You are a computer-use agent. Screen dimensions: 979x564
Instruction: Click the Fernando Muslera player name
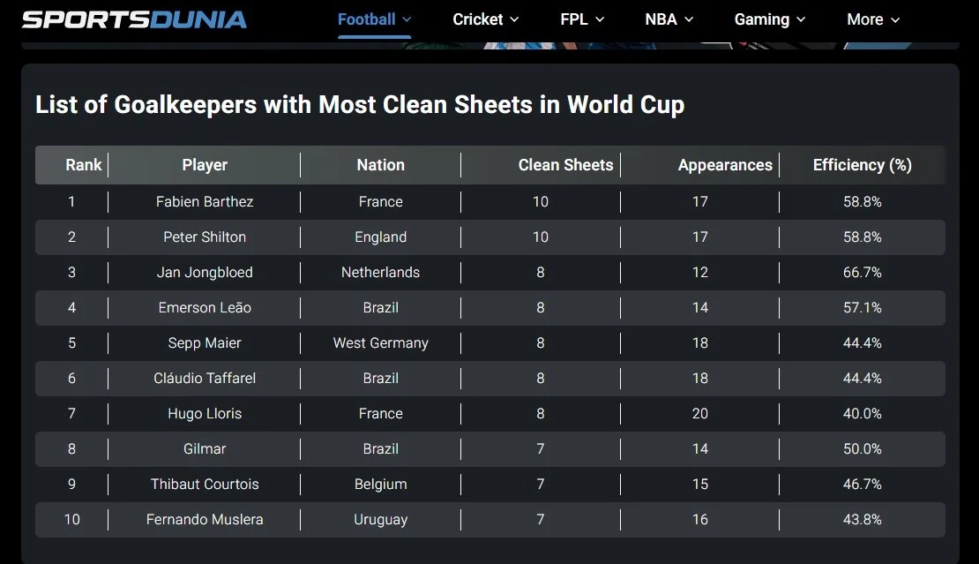point(205,520)
